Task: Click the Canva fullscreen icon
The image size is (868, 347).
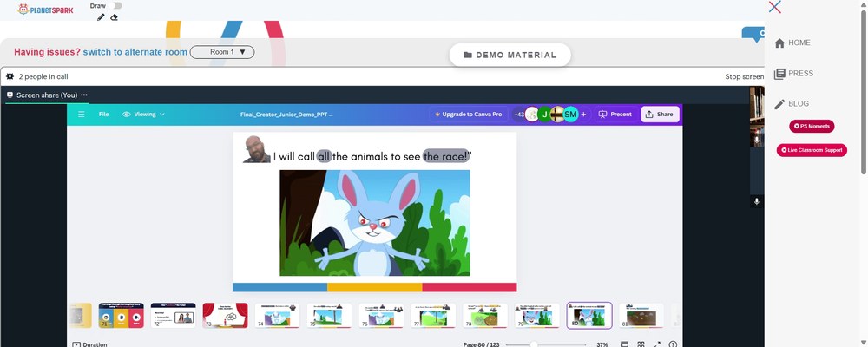Action: [657, 344]
